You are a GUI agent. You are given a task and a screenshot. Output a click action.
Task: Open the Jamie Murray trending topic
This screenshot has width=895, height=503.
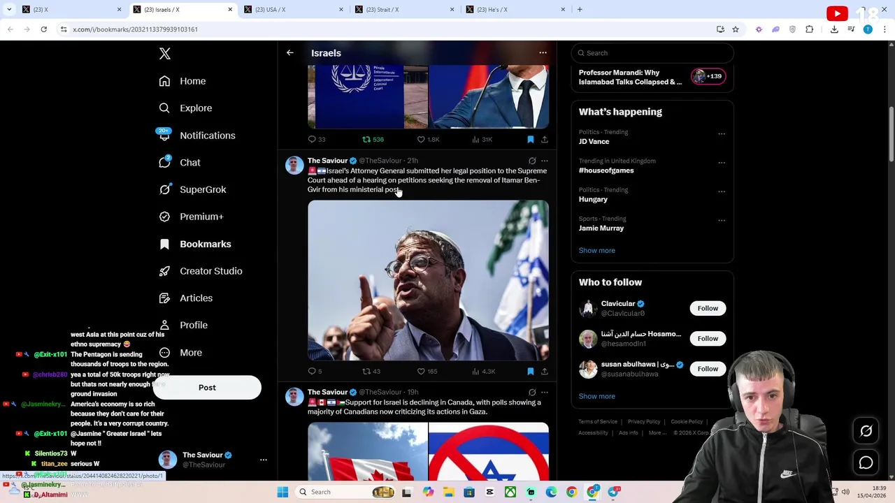(x=601, y=228)
